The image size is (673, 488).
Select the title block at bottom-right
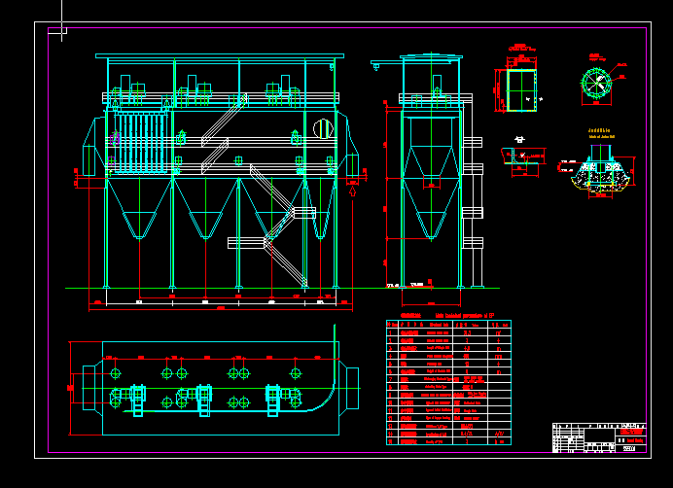tap(599, 438)
